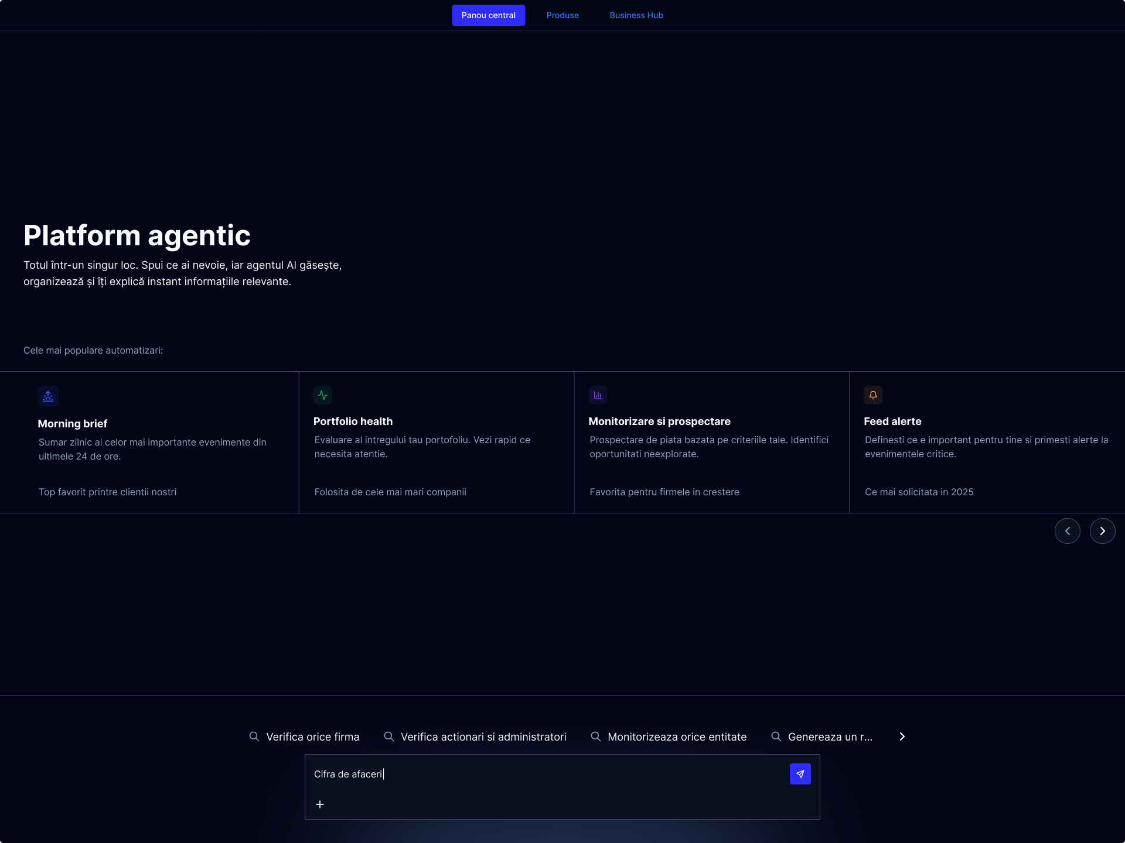Click the Cele mai populare automatizari label
1125x843 pixels.
coord(93,350)
